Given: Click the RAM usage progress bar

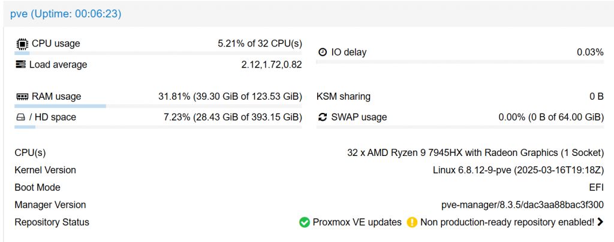Looking at the screenshot, I should 158,106.
